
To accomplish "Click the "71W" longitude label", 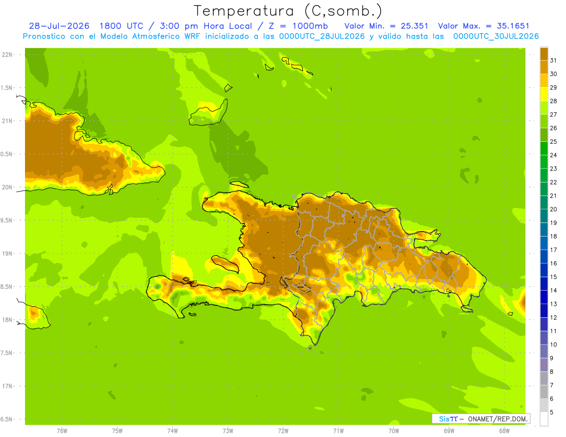I will pos(338,431).
